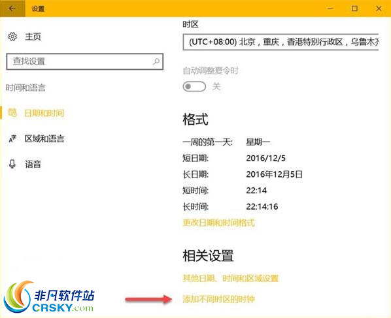Click the 设置 window title text
This screenshot has width=391, height=318.
(38, 8)
